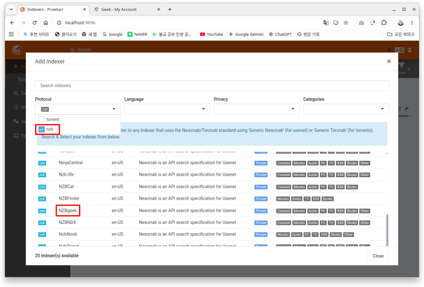Click the nzb badge beside NzbNoob

[x=42, y=234]
